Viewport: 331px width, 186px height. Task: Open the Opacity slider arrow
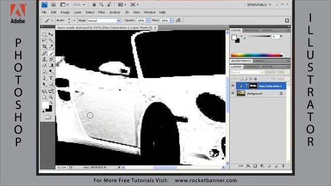coord(147,21)
